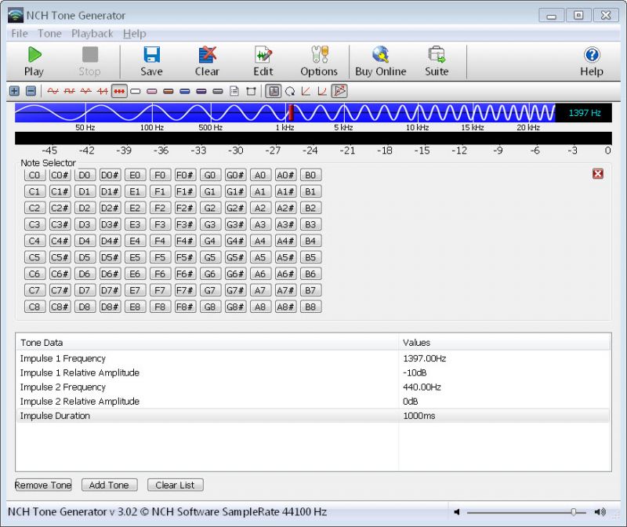
Task: Select the Impulse 1 Frequency row
Action: click(x=313, y=358)
